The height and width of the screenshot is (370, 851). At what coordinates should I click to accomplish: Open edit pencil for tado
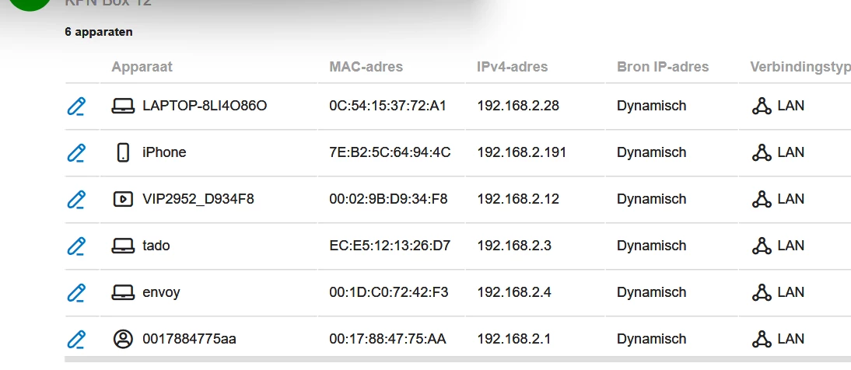(x=76, y=246)
